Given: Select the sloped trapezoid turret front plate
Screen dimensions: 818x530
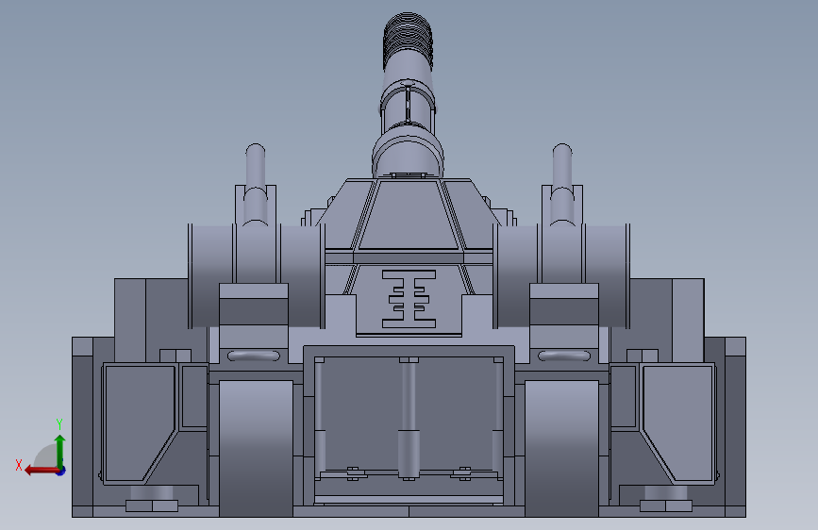Looking at the screenshot, I should [409, 214].
